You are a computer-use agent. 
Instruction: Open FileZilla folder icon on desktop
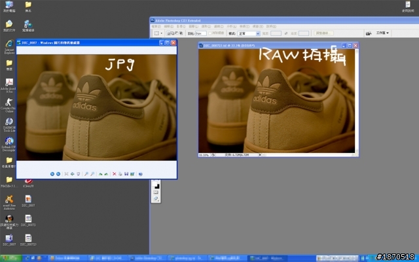(9, 182)
